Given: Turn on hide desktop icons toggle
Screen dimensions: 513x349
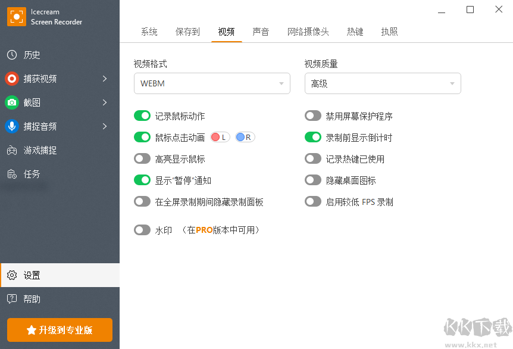Looking at the screenshot, I should (313, 180).
